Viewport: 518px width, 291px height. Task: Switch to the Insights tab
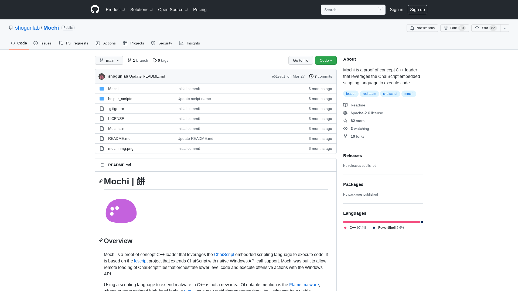click(x=190, y=43)
